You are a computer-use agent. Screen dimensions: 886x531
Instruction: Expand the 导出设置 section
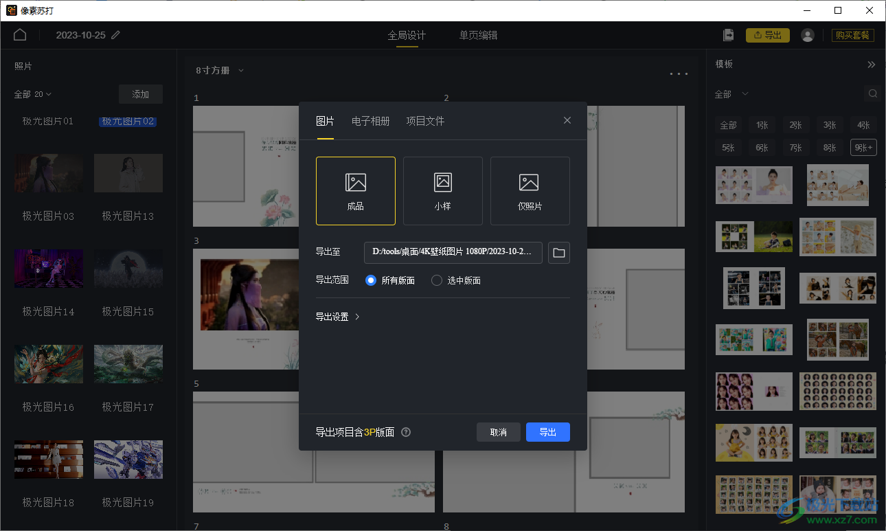[x=338, y=317]
